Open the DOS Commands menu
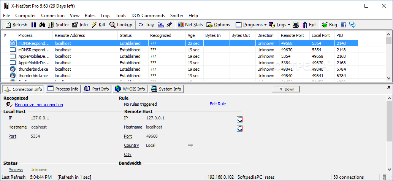 (148, 16)
